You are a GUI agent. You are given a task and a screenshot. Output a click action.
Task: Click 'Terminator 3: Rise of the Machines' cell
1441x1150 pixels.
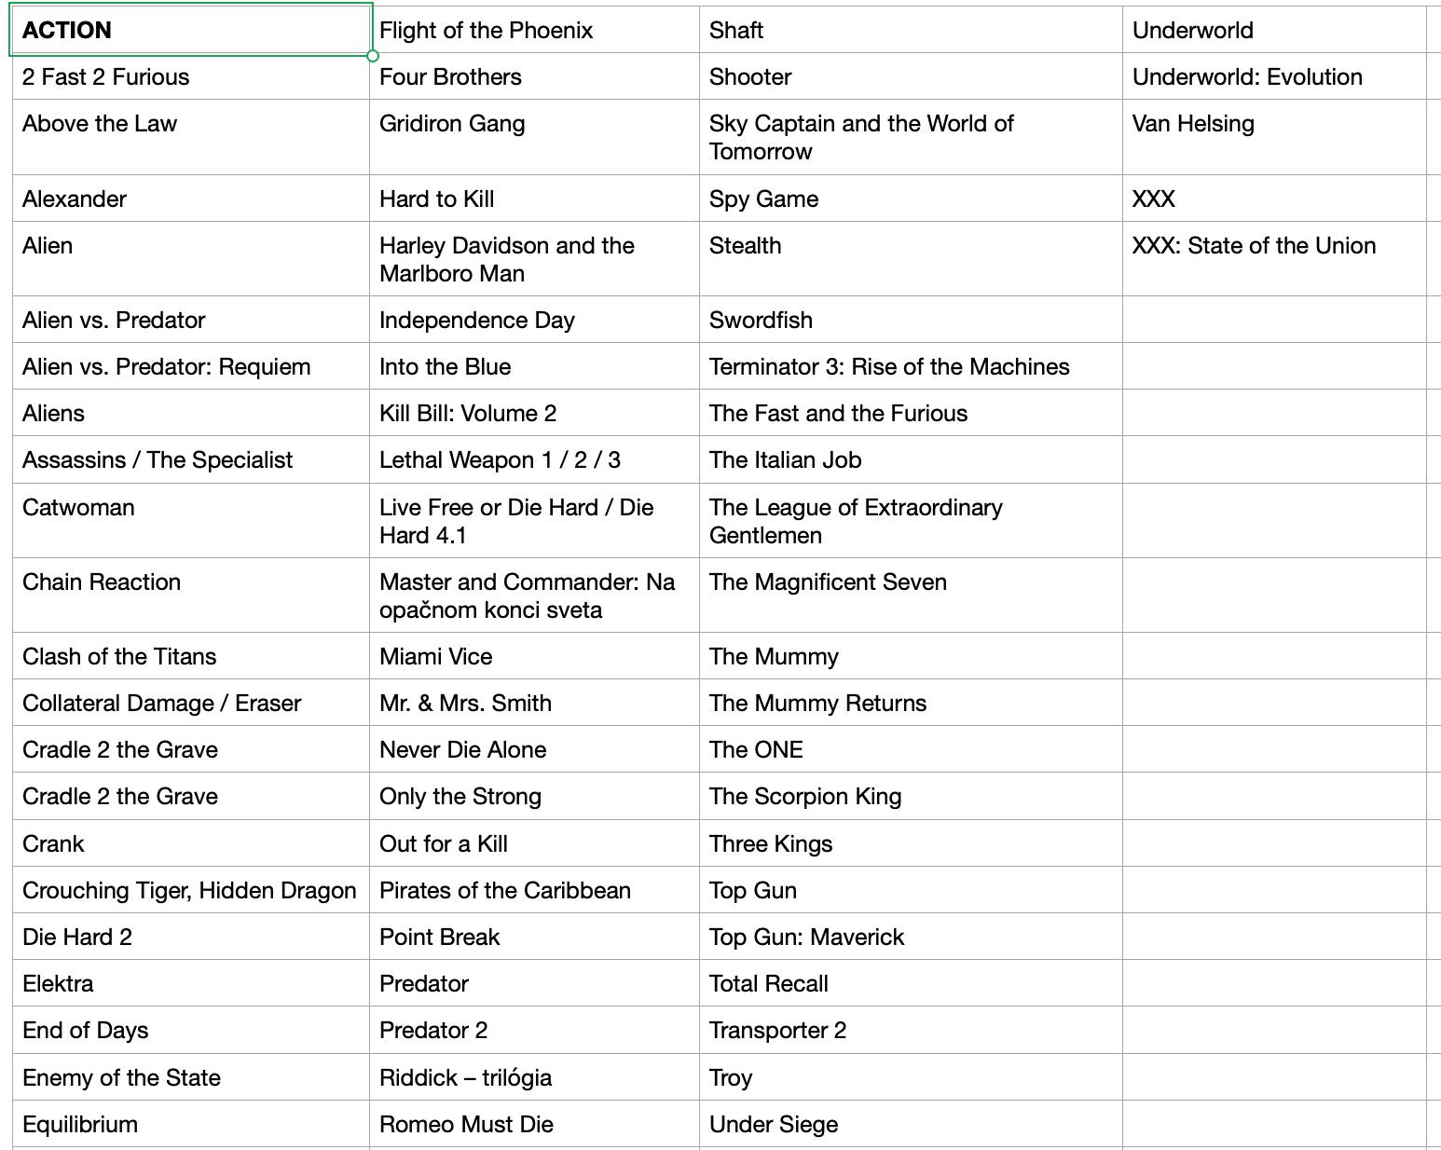910,366
